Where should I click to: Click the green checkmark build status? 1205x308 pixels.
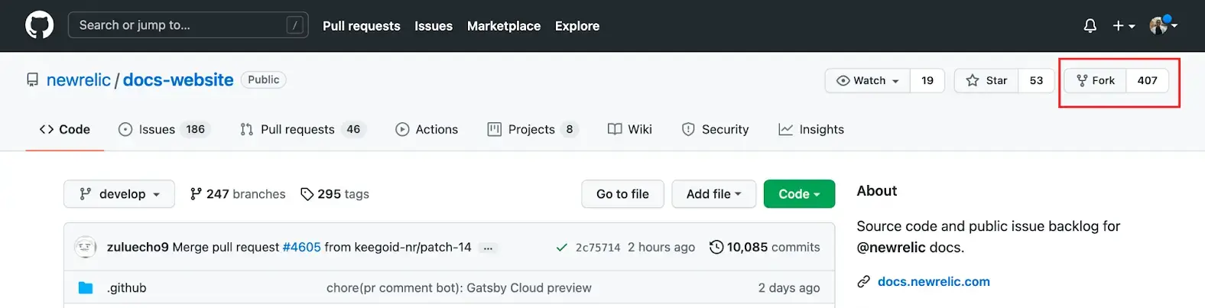tap(562, 248)
